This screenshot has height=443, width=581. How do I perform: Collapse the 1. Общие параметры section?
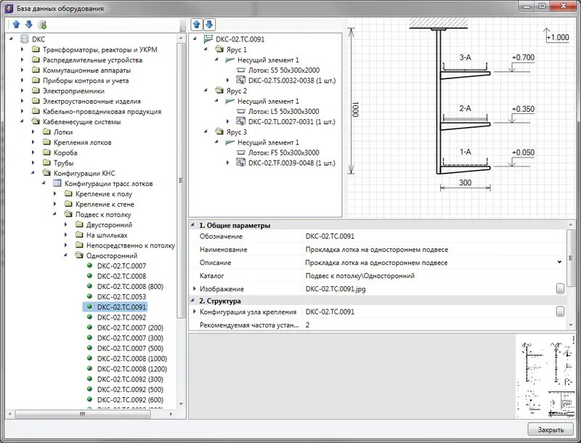192,224
